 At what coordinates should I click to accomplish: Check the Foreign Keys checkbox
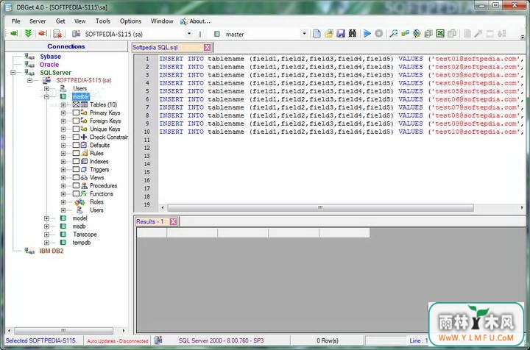tap(76, 121)
